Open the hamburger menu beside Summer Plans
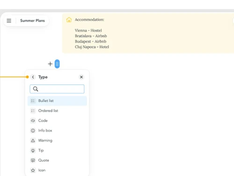This screenshot has height=176, width=234. (9, 21)
